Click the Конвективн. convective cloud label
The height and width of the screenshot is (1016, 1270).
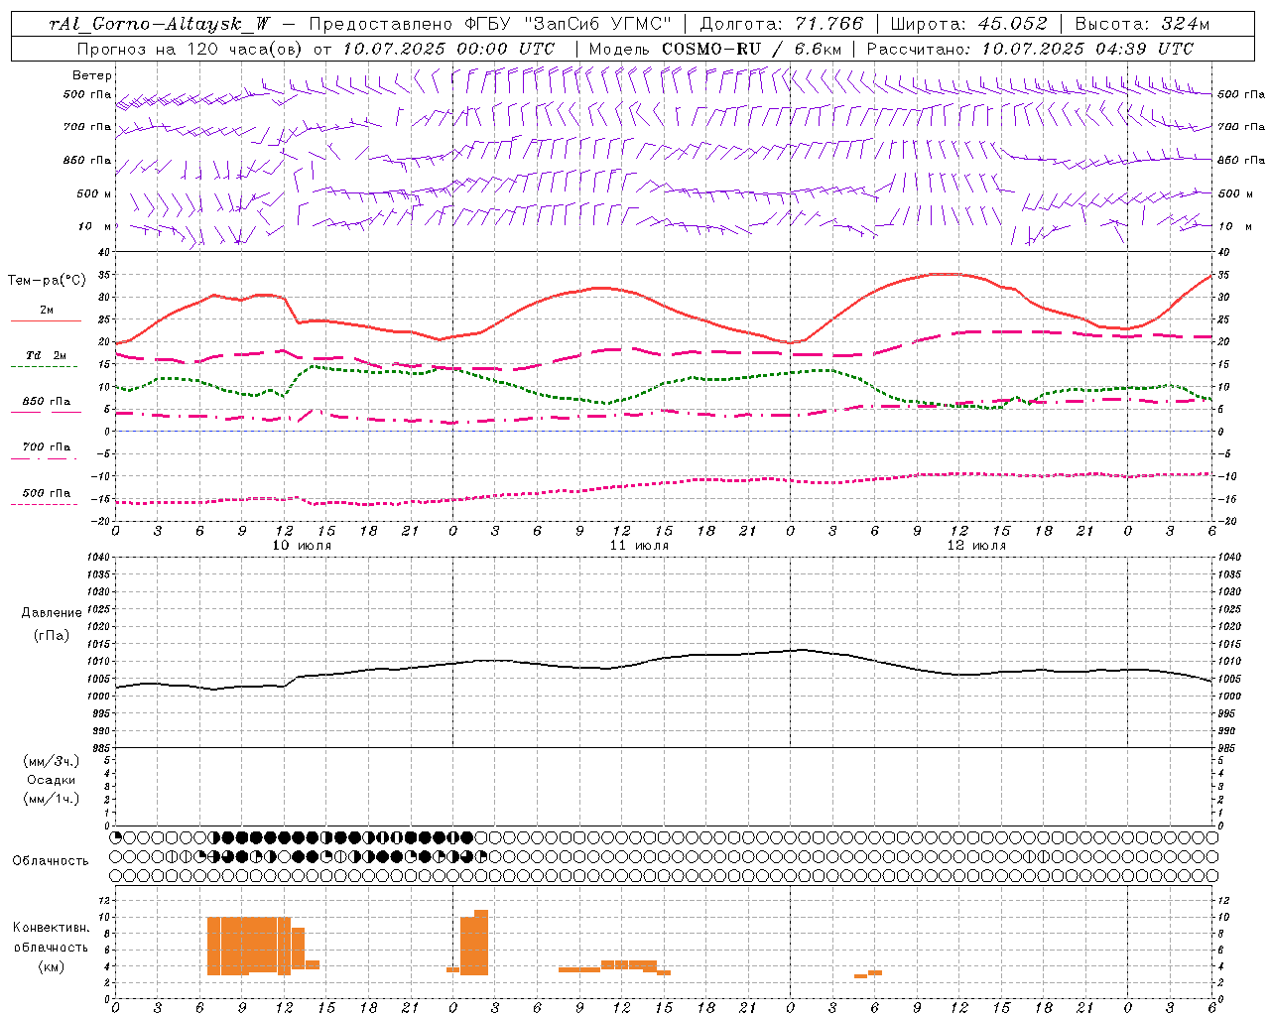coord(52,928)
